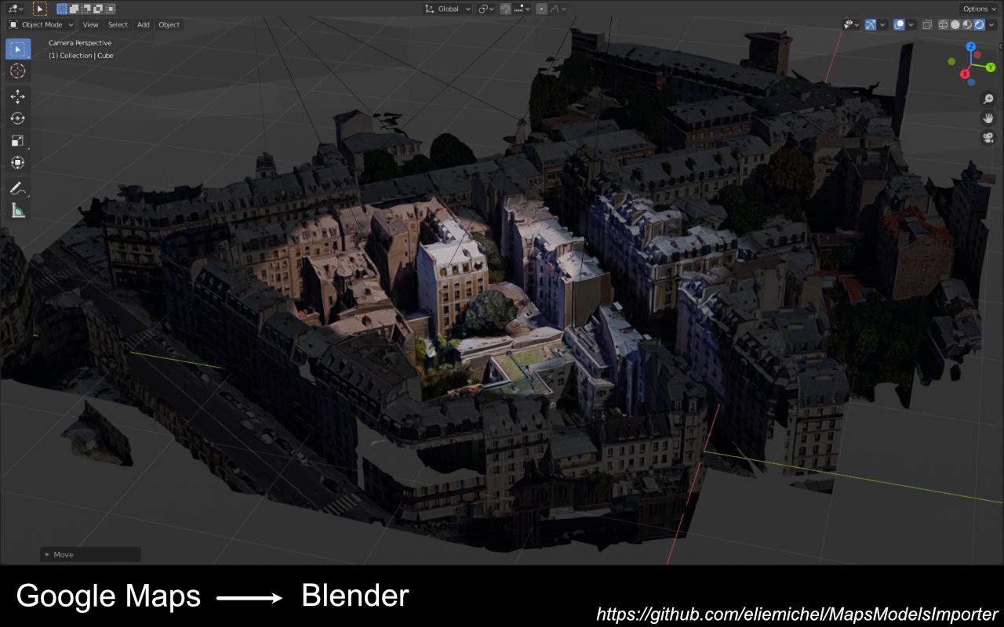1004x627 pixels.
Task: Open the snapping options dropdown
Action: 520,9
